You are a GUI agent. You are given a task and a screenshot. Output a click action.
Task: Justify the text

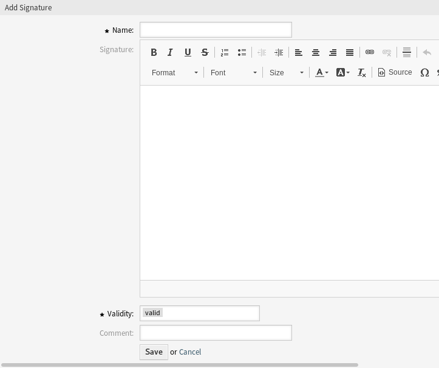coord(350,52)
